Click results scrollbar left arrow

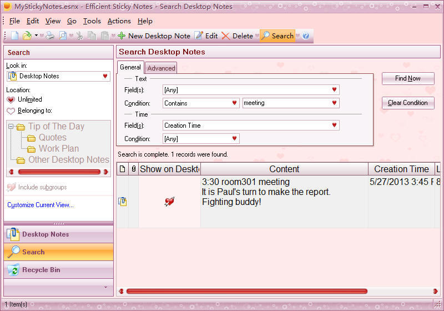click(x=121, y=291)
